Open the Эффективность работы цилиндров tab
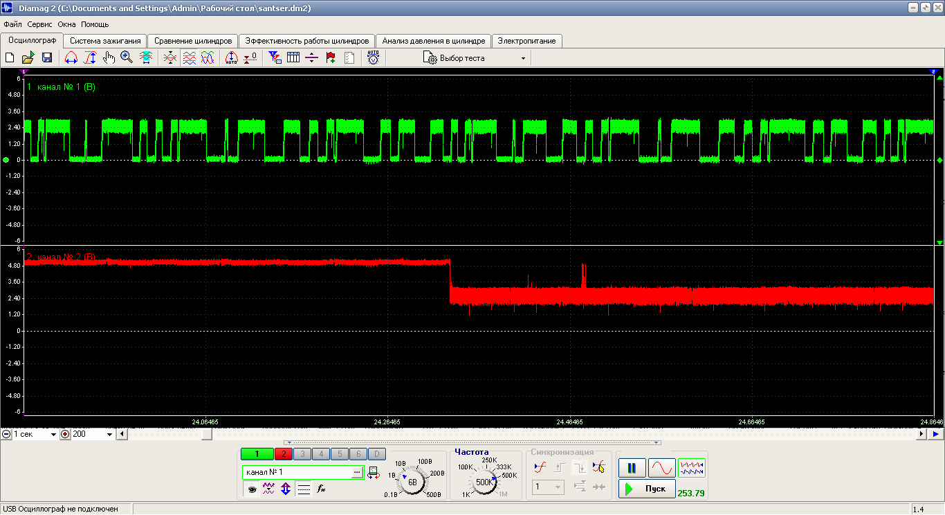Viewport: 945px width, 515px height. coord(308,41)
